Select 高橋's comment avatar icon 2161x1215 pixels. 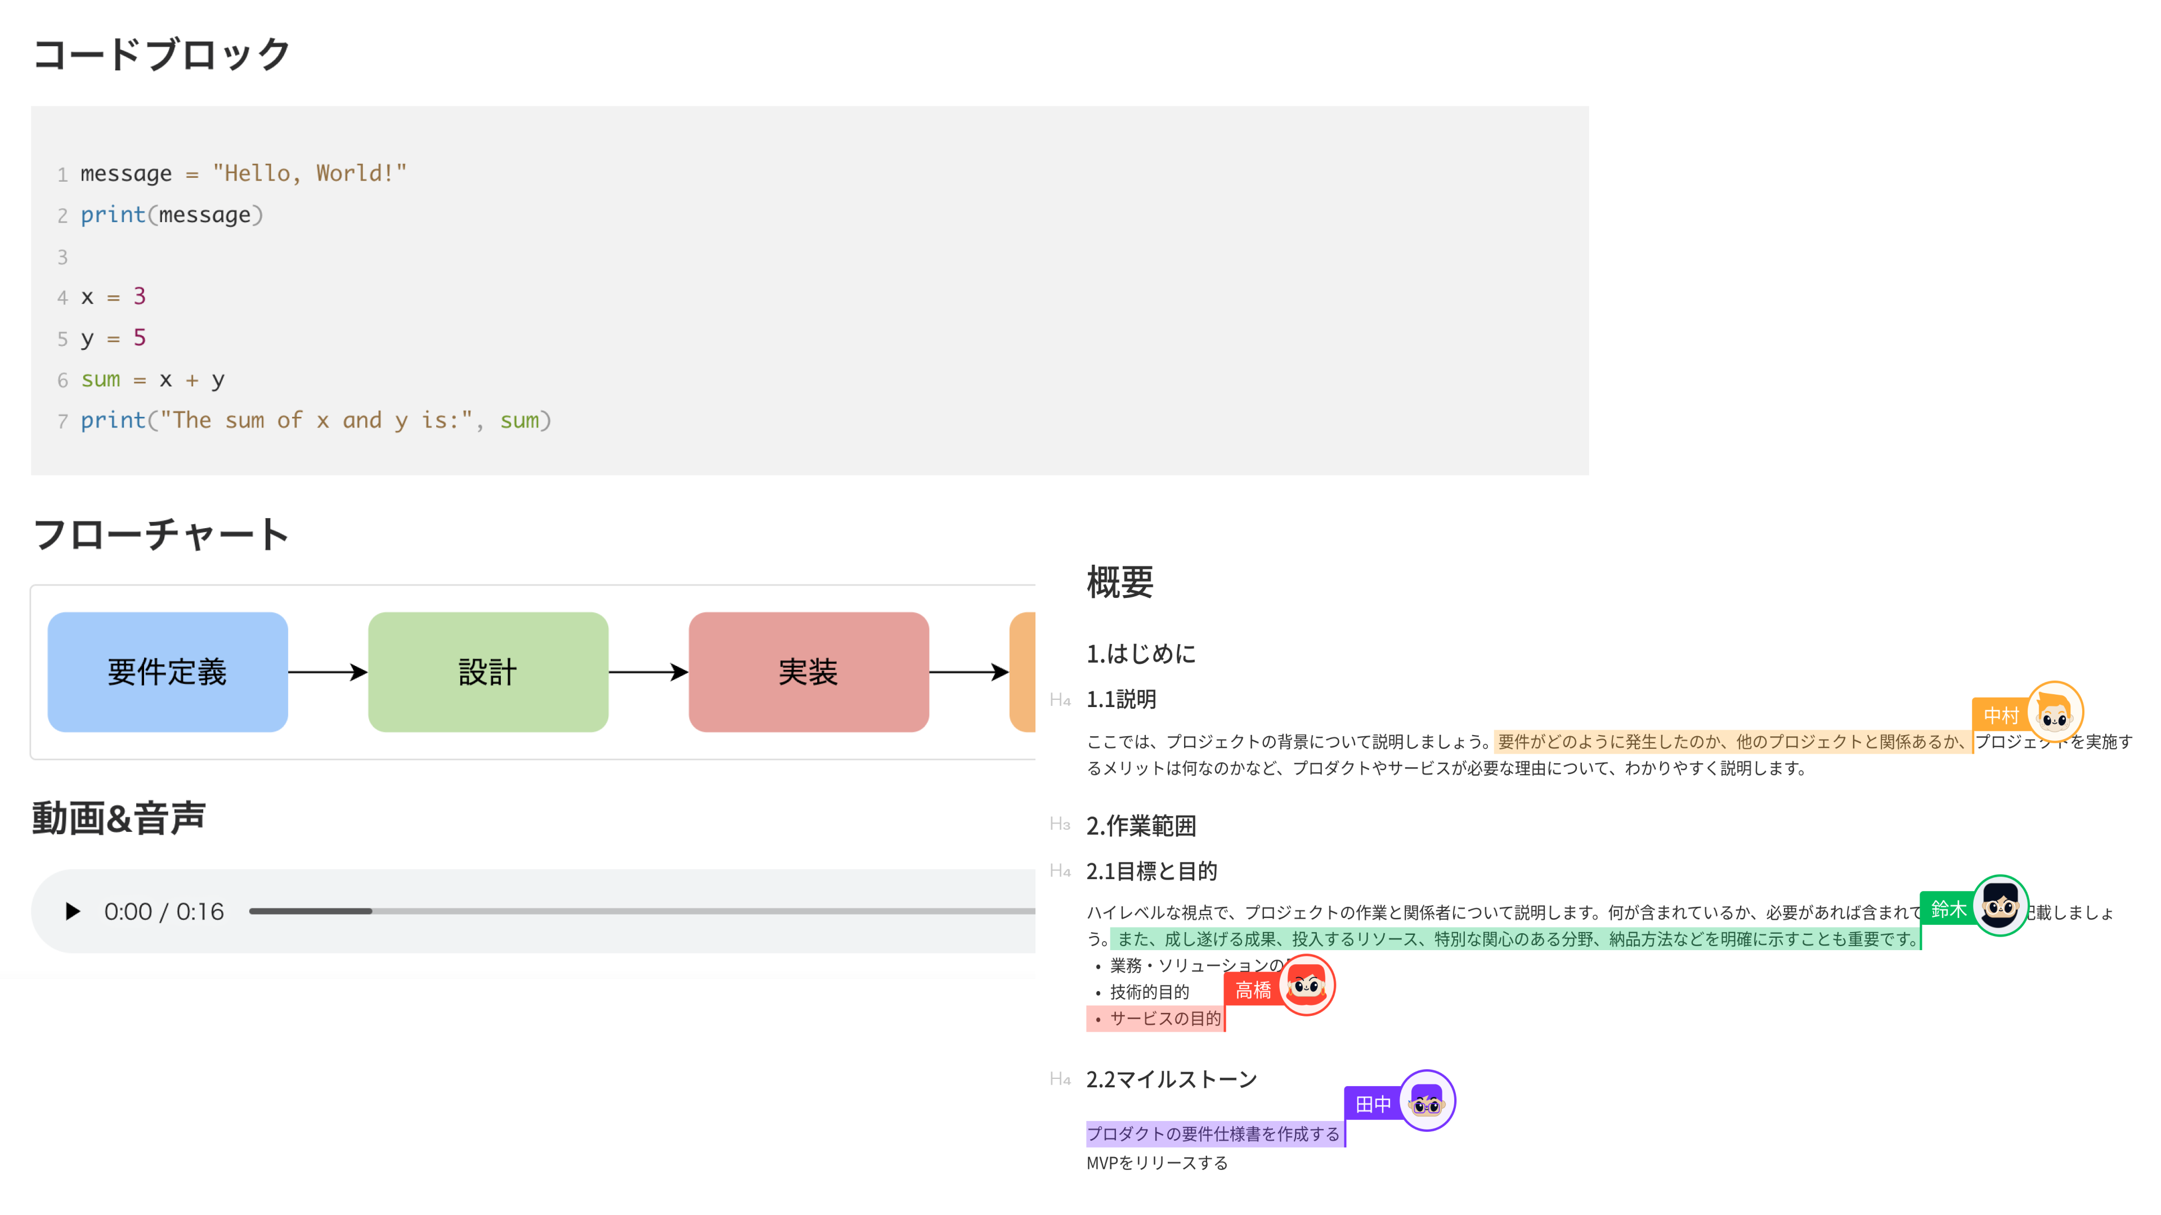(x=1308, y=987)
